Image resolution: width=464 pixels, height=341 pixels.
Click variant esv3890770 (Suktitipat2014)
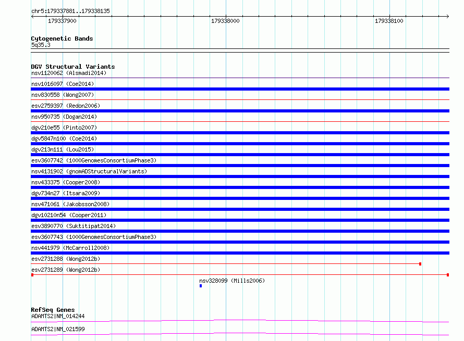click(74, 226)
